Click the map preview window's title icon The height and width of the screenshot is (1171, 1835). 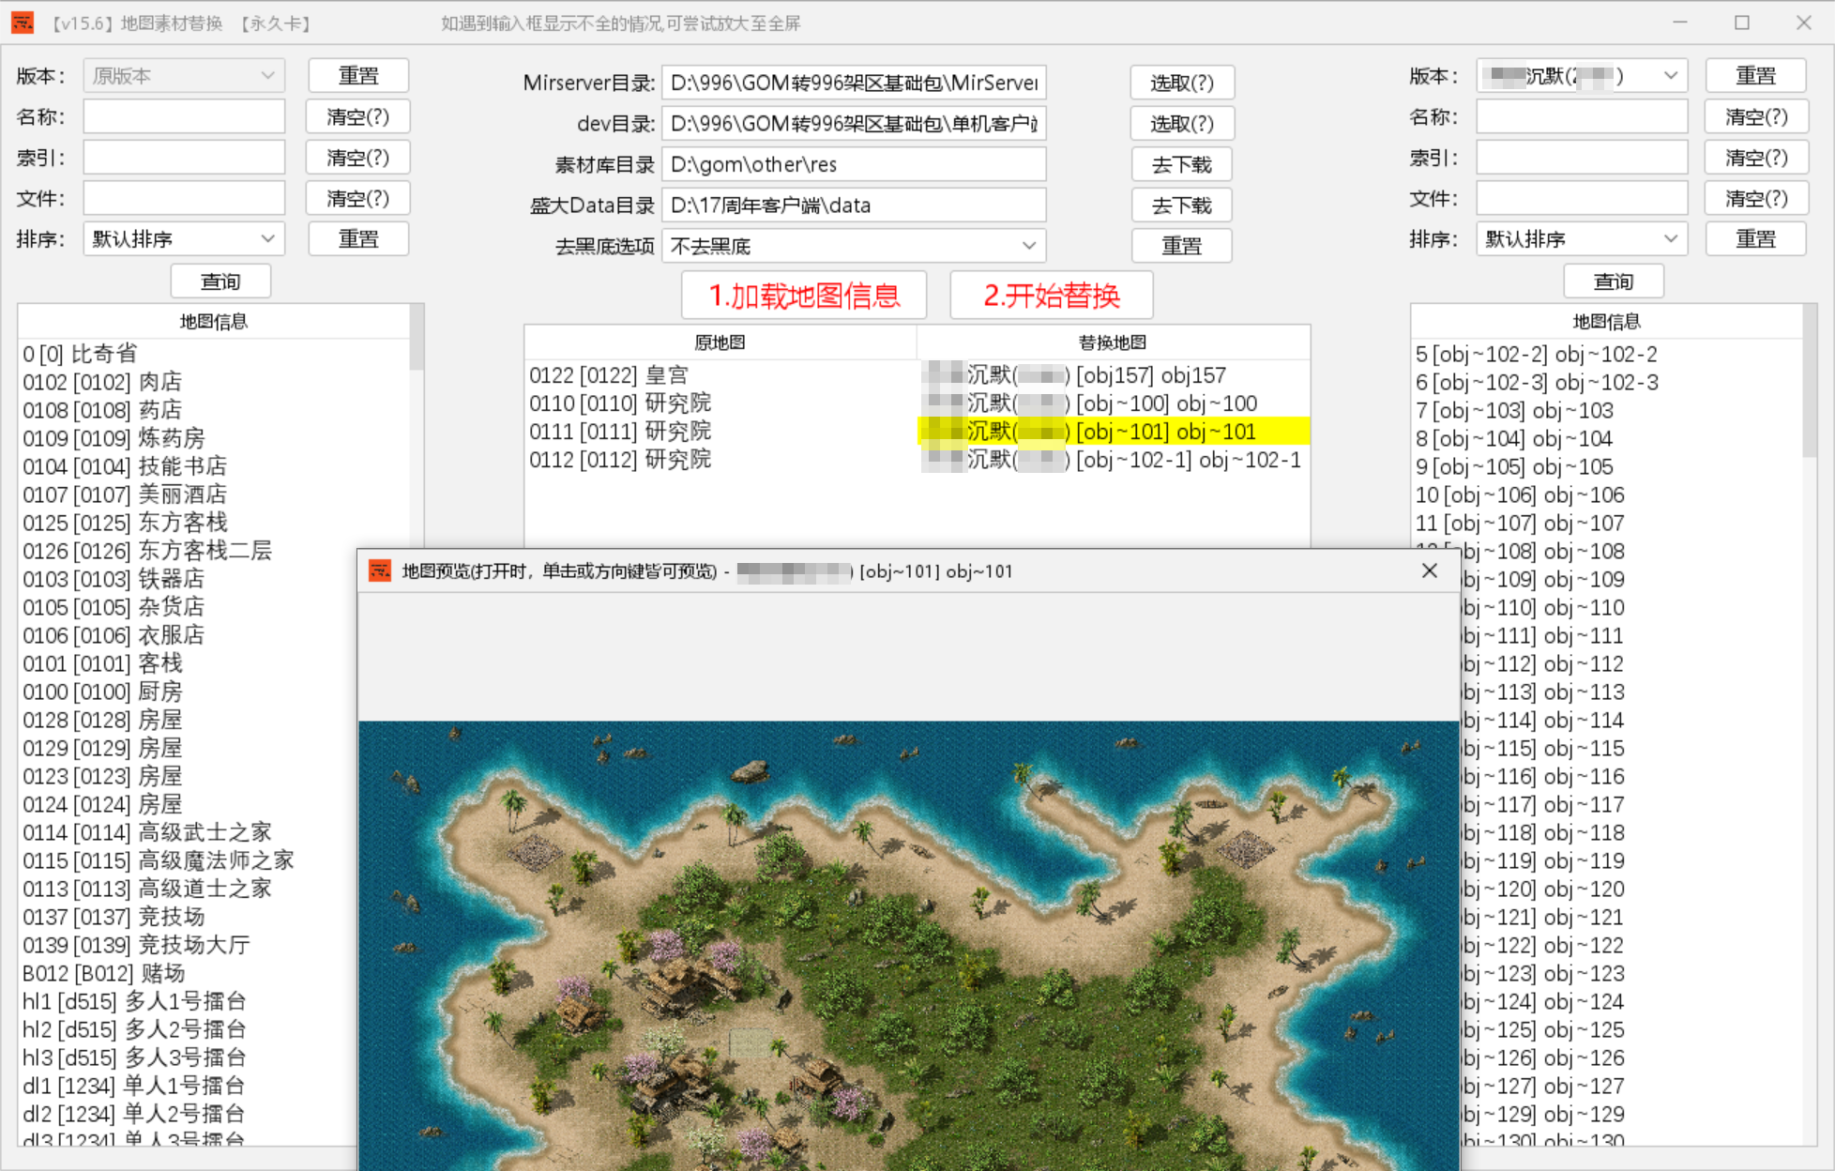point(380,570)
